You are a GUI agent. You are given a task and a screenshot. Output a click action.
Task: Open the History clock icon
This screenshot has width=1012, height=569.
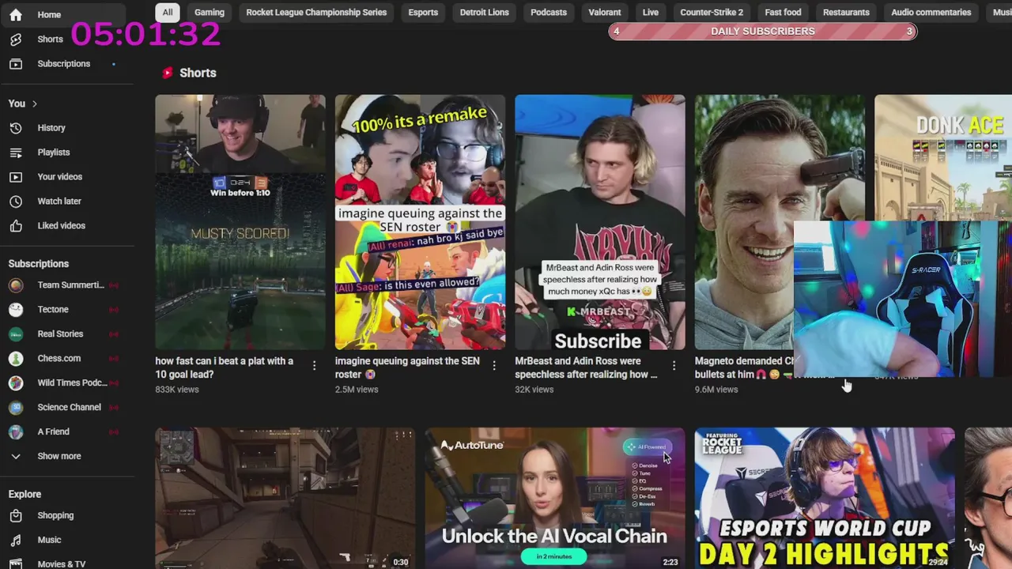pos(16,127)
